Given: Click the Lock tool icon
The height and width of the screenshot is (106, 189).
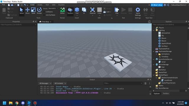Looking at the screenshot, I should (105, 12).
